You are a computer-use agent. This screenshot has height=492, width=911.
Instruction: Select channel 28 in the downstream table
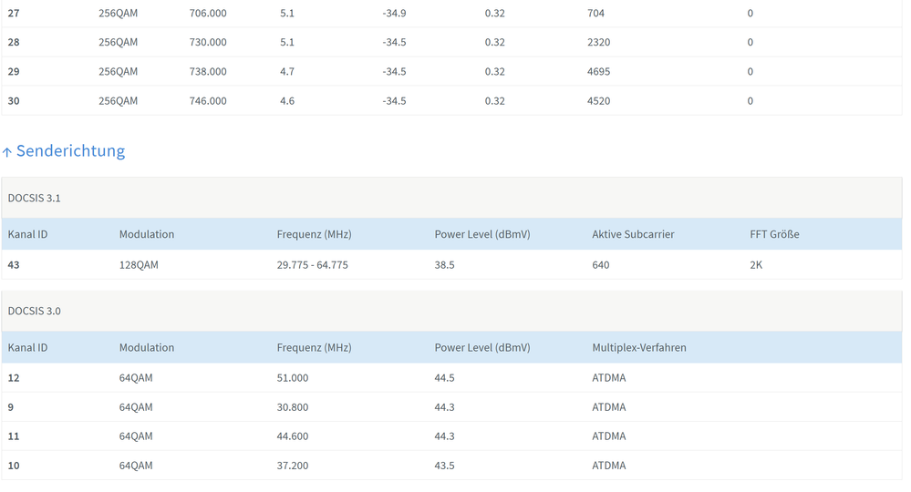(14, 42)
